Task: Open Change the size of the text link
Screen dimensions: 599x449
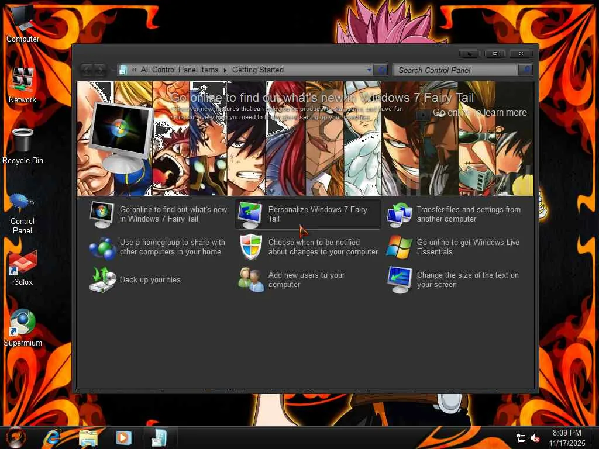Action: click(x=467, y=280)
